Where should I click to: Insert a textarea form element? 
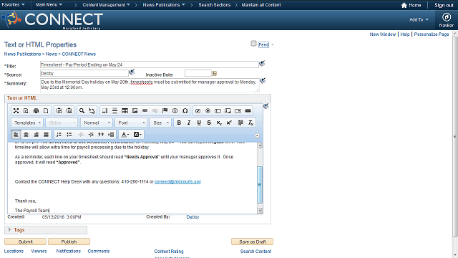coord(228,111)
